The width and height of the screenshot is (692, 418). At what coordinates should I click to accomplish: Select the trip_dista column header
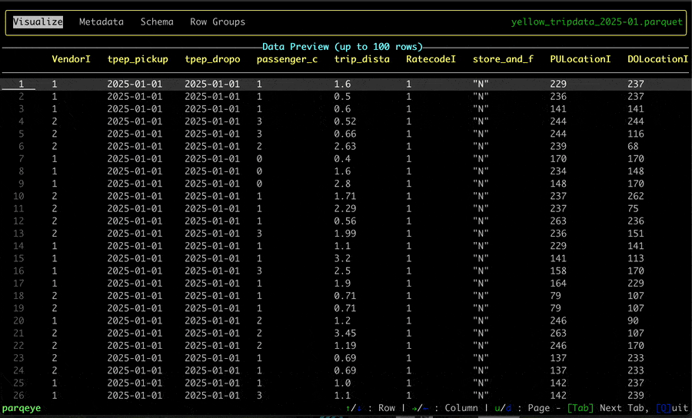[362, 59]
